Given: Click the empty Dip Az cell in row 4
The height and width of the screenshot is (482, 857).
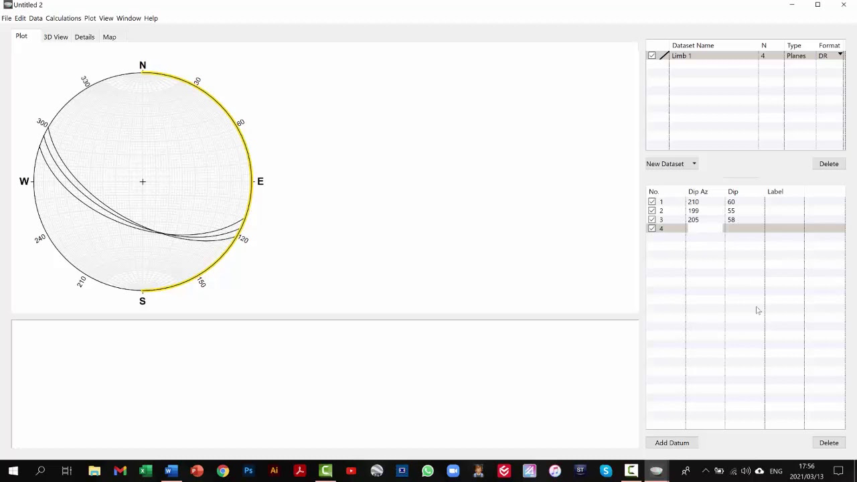Looking at the screenshot, I should coord(705,229).
